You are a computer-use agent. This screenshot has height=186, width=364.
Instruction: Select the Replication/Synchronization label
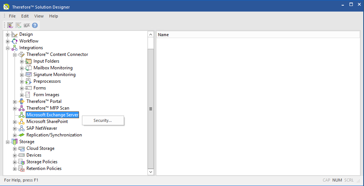coord(54,135)
